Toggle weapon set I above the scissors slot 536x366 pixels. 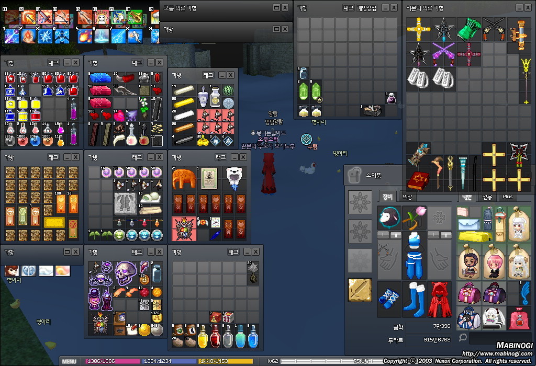tap(383, 235)
